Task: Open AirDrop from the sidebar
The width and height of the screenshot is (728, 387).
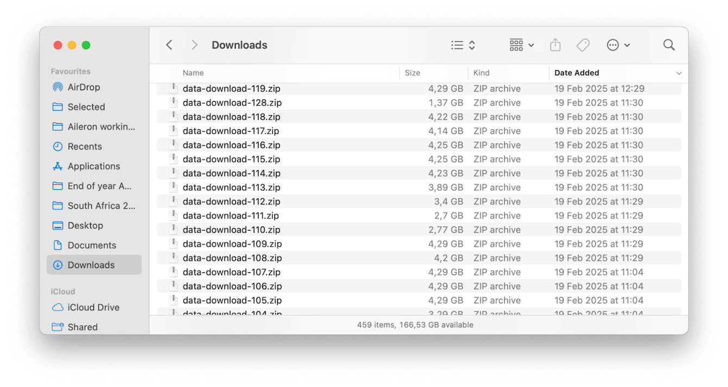Action: coord(84,87)
